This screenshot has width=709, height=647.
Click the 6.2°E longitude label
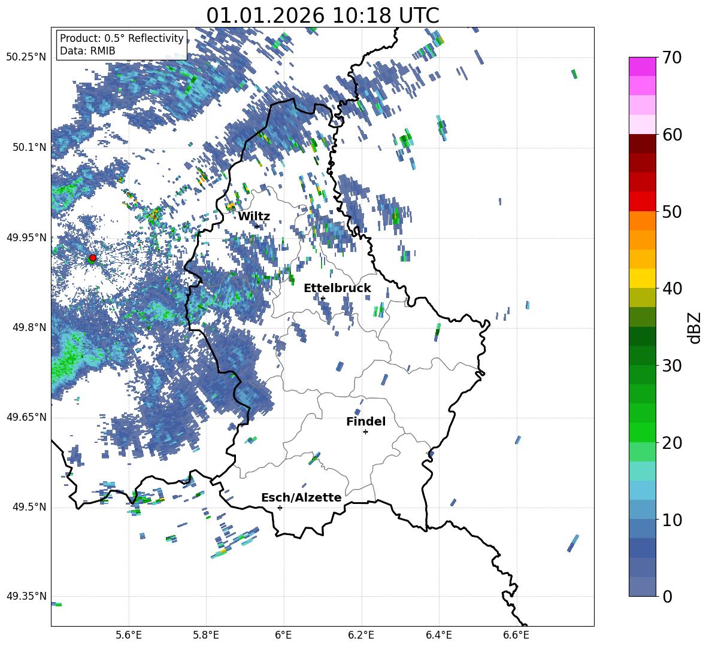pos(361,636)
